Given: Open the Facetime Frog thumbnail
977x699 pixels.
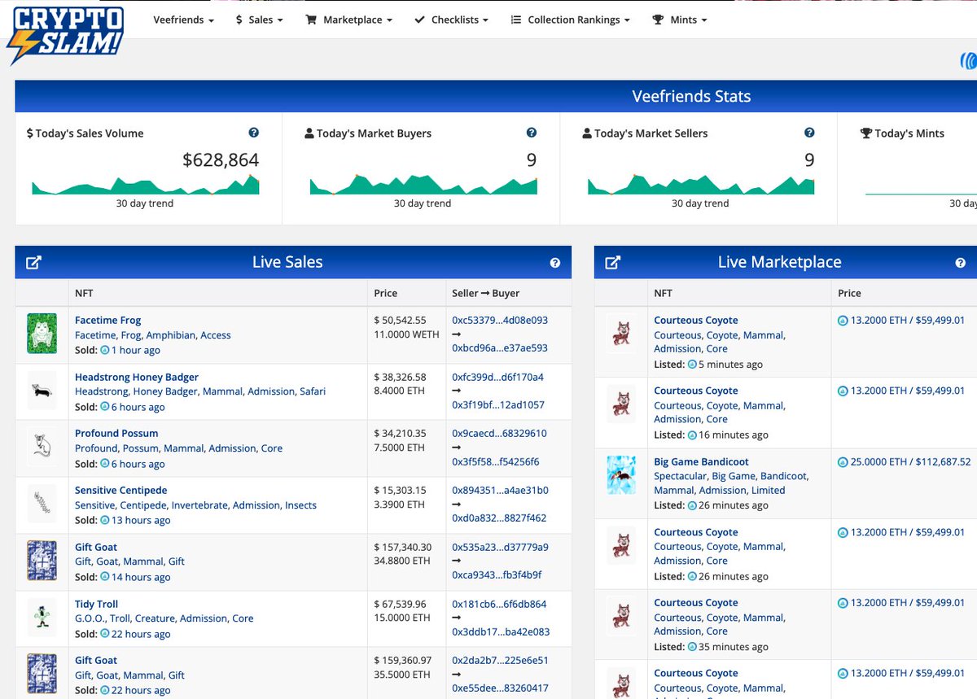Looking at the screenshot, I should point(42,334).
